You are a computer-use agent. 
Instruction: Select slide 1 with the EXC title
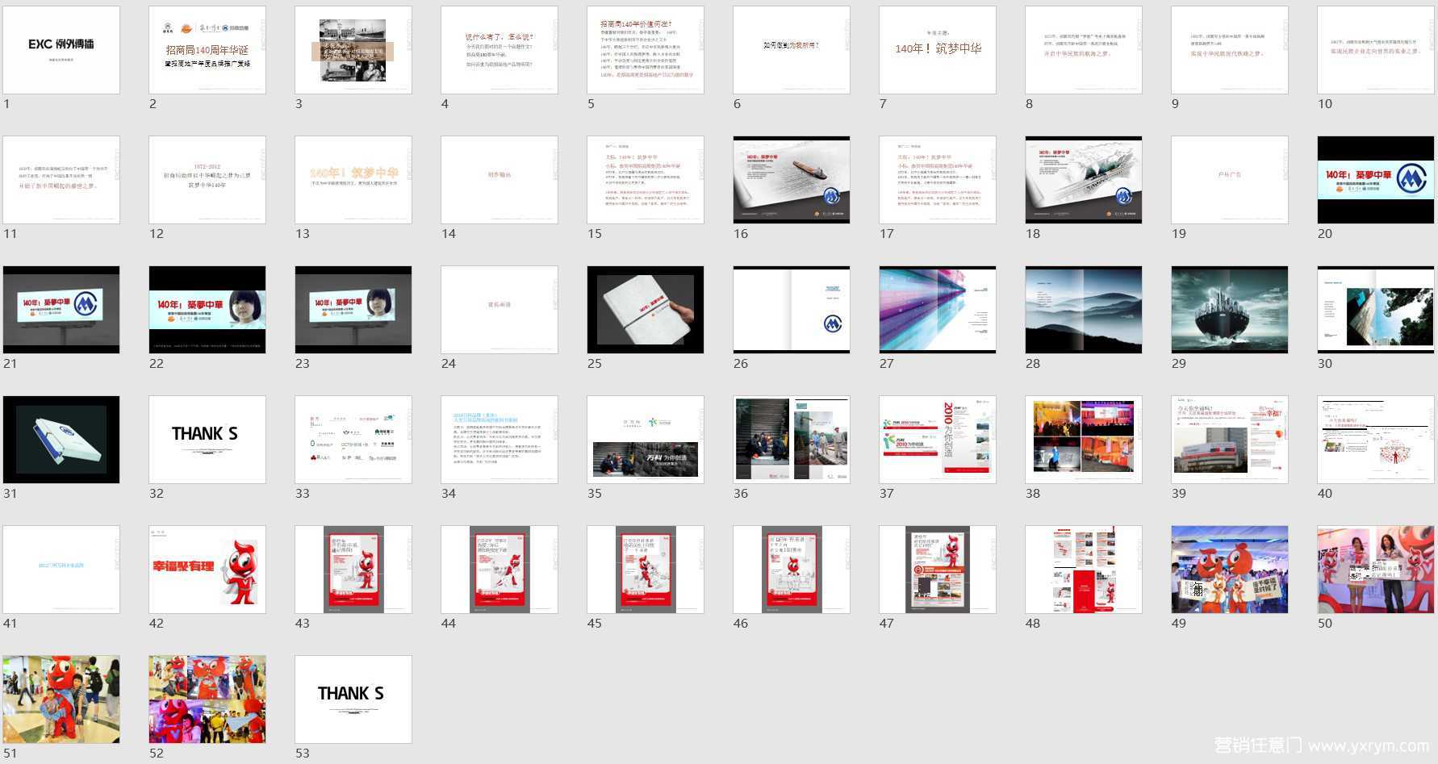pos(61,50)
